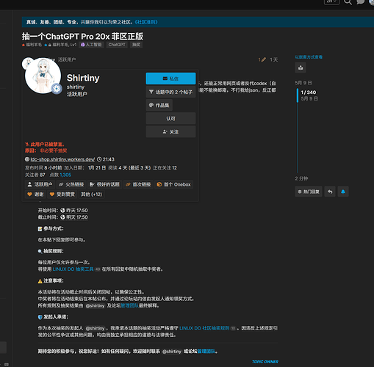The image size is (374, 367).
Task: Open the 福利羊毛 category tag
Action: coord(32,45)
